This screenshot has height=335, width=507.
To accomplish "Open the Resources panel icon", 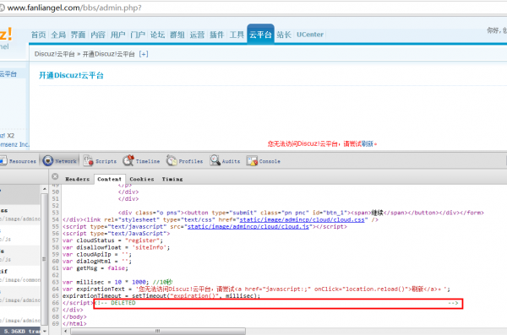I will [3, 160].
